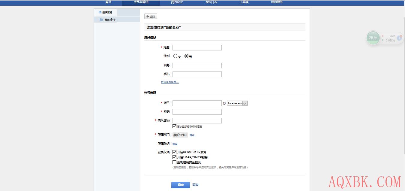Click the 0K/s upload speed readout
The image size is (405, 191).
392,36
